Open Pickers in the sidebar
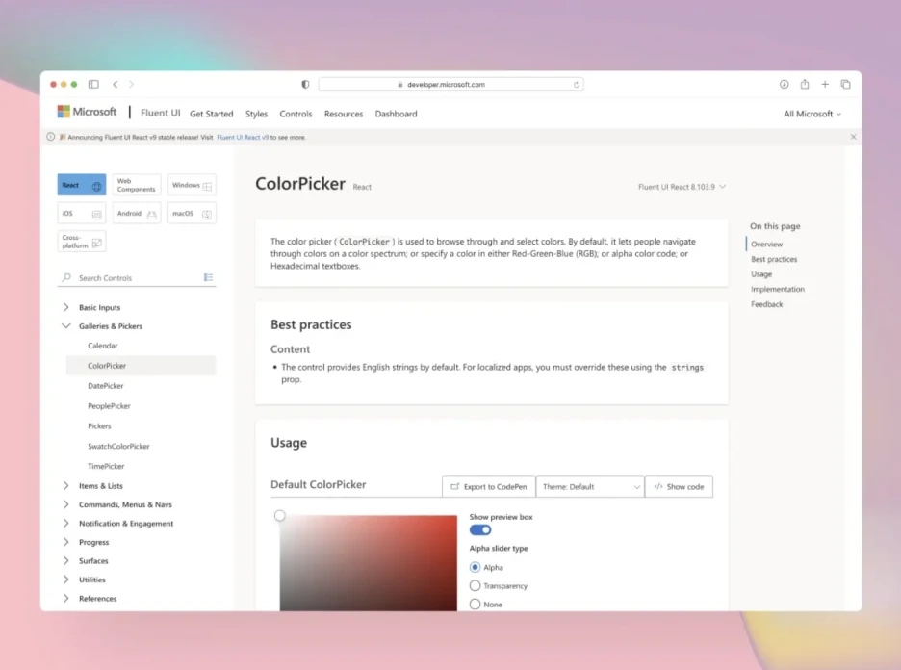Image resolution: width=901 pixels, height=670 pixels. pyautogui.click(x=141, y=425)
